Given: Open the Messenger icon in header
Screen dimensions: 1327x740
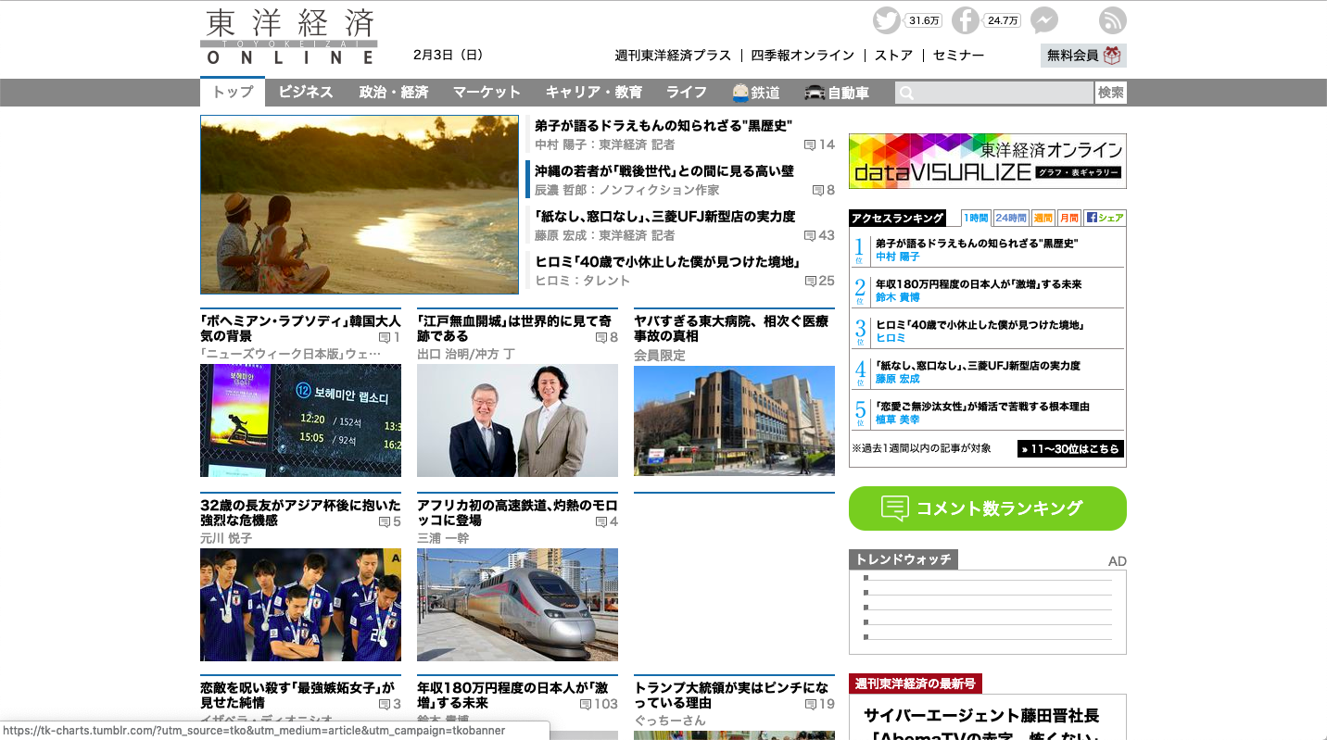Looking at the screenshot, I should point(1044,20).
